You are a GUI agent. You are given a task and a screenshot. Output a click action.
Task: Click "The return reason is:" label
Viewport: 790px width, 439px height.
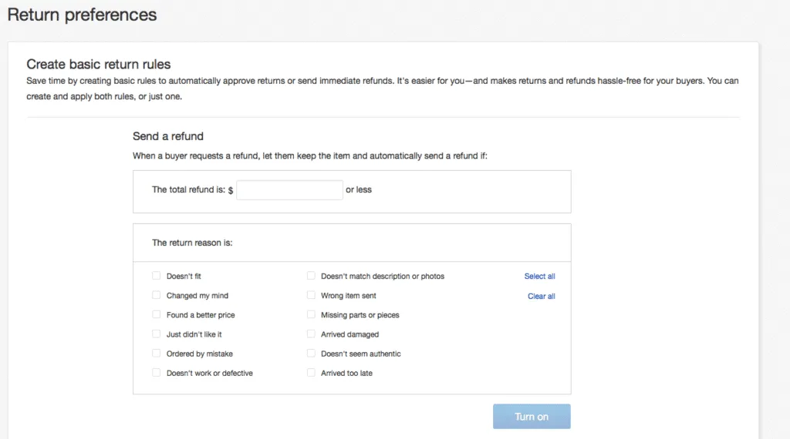[x=192, y=243]
